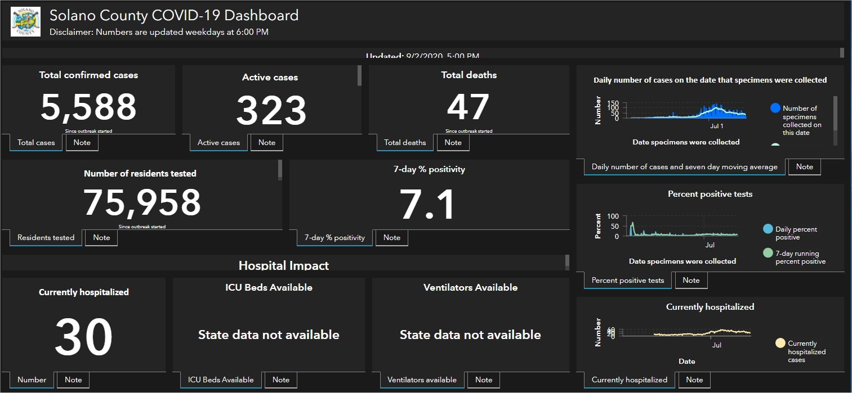852x393 pixels.
Task: Click the scrollbar beside the Hospital Impact header
Action: tap(567, 262)
